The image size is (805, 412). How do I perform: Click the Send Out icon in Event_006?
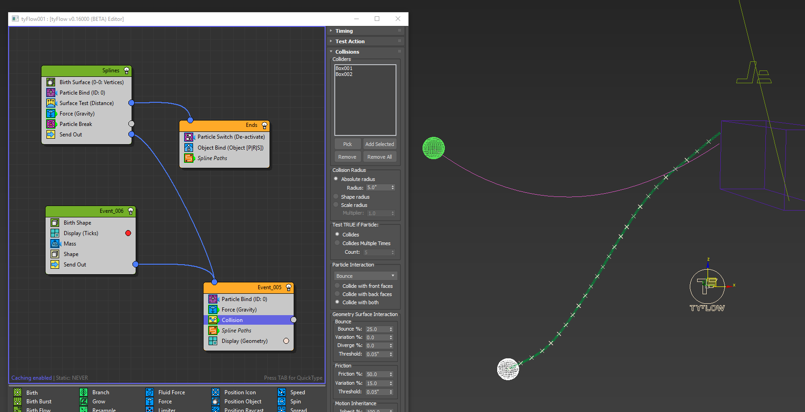[x=55, y=265]
